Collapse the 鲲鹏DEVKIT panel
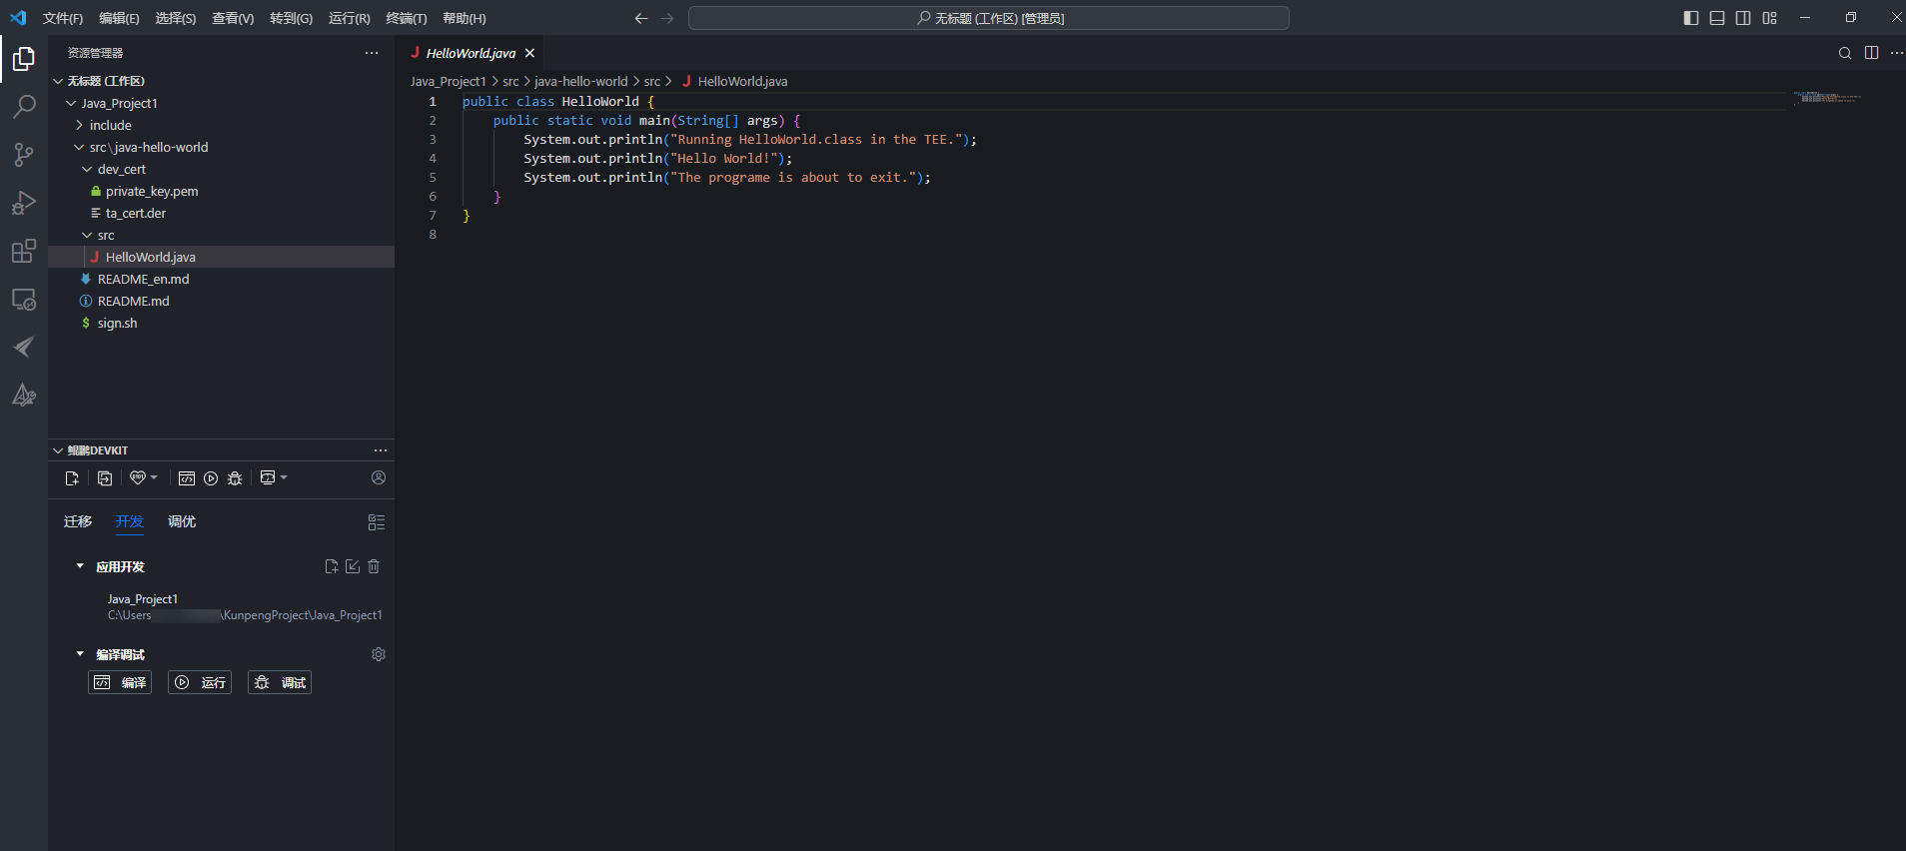Image resolution: width=1906 pixels, height=851 pixels. [58, 450]
